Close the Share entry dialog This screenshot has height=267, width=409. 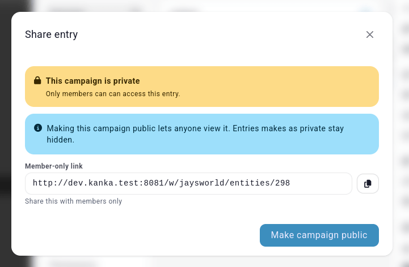click(370, 35)
